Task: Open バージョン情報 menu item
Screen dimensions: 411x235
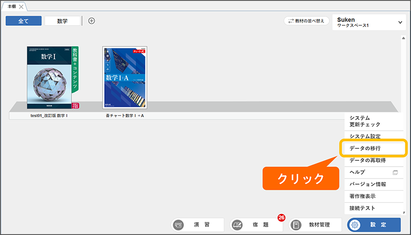Action: point(368,184)
